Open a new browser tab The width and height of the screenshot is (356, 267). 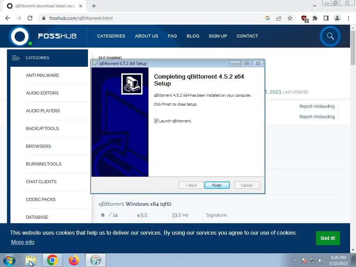94,6
